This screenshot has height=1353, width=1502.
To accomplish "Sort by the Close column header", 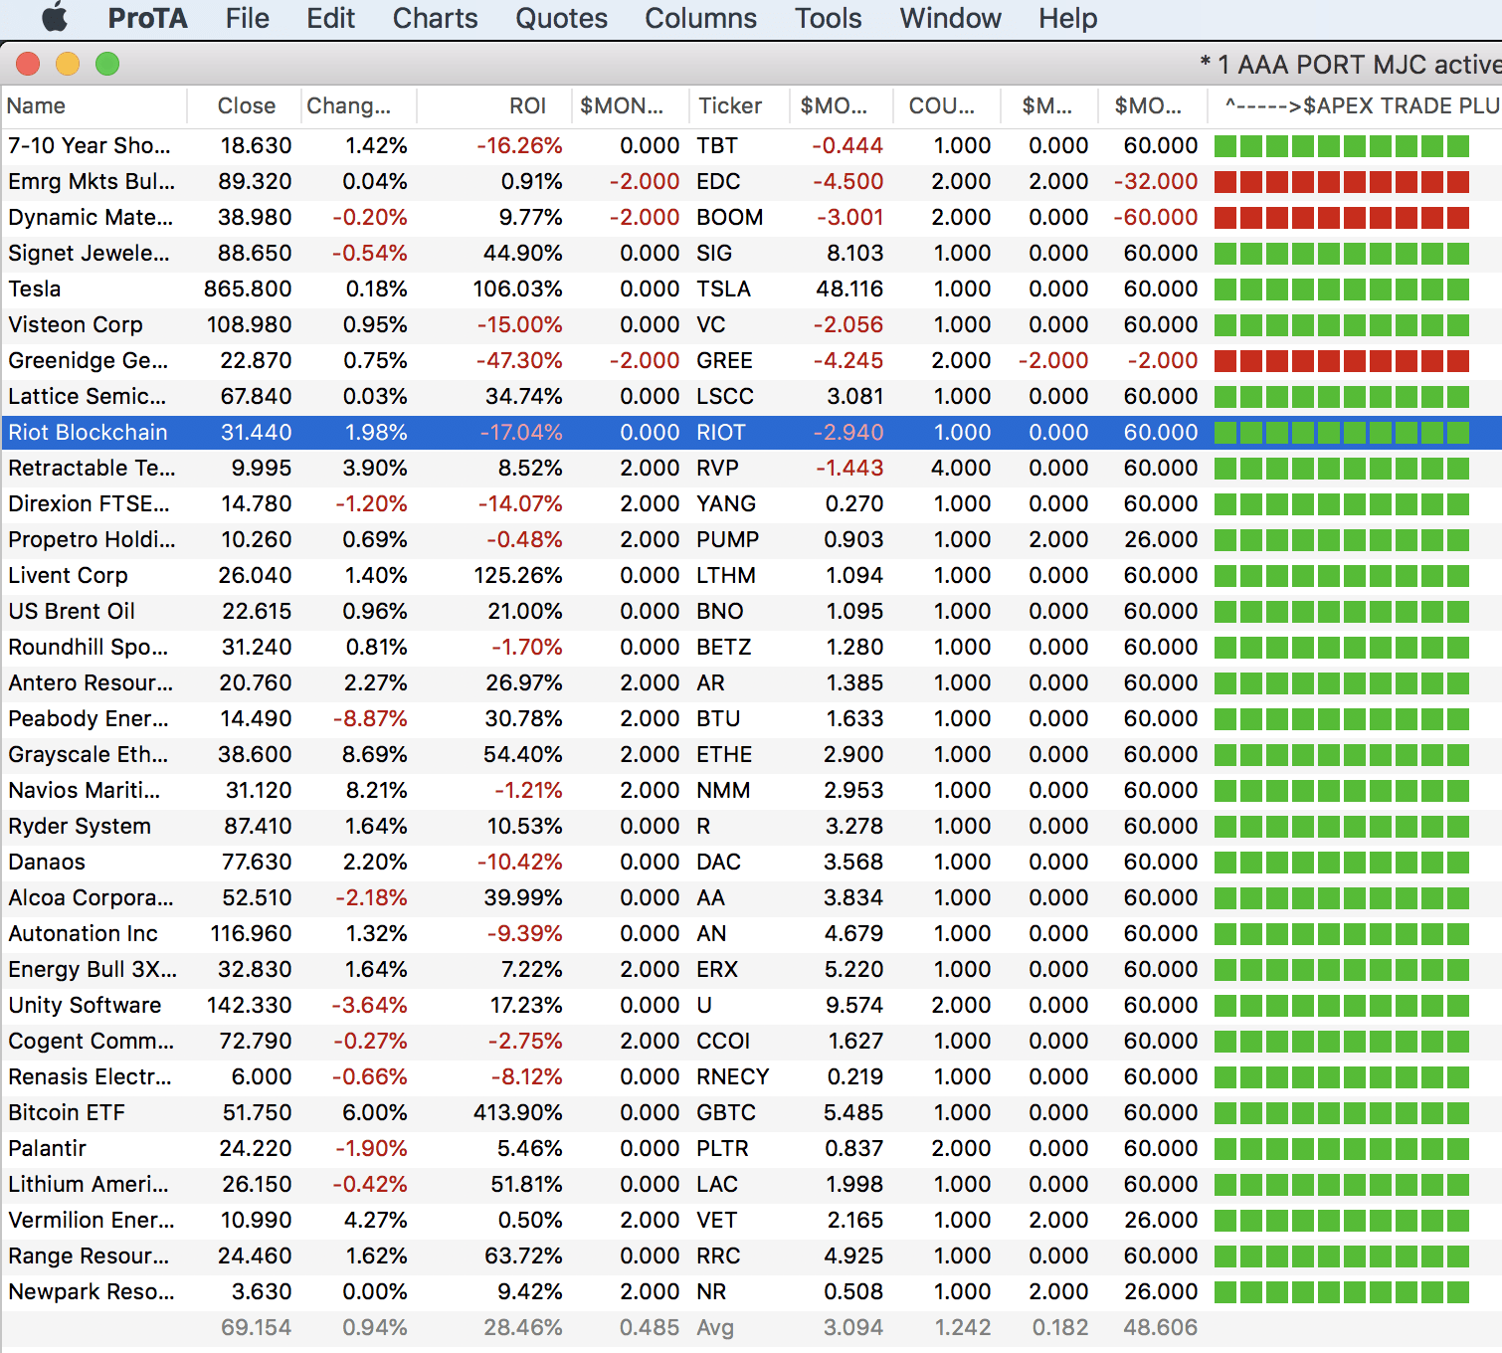I will [x=245, y=106].
